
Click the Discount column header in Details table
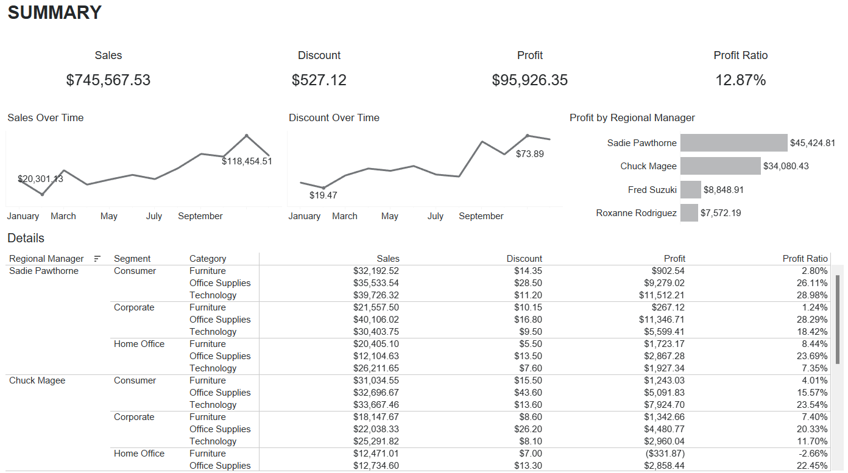tap(524, 259)
